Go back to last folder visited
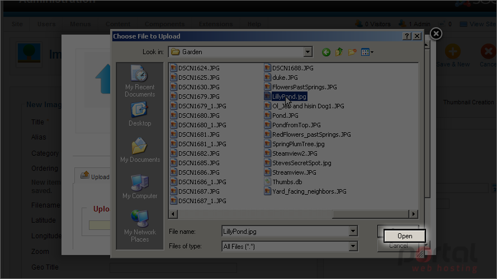Screen dimensions: 497x279 pyautogui.click(x=326, y=52)
